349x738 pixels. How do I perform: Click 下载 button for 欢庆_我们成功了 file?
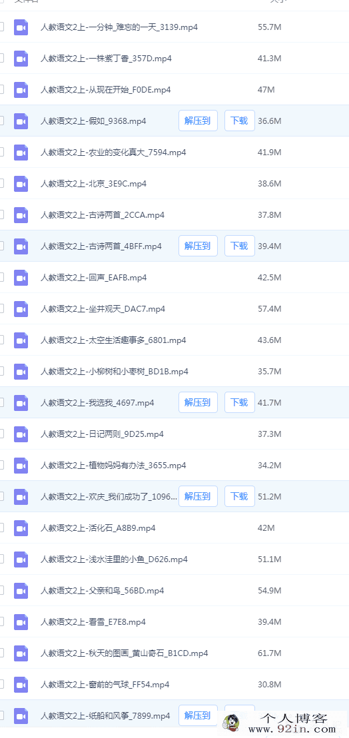point(239,496)
